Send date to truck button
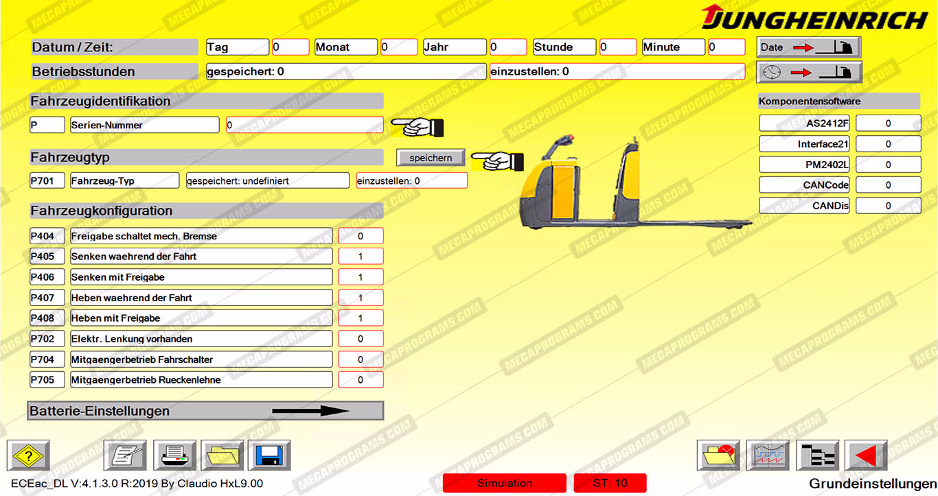 [808, 47]
